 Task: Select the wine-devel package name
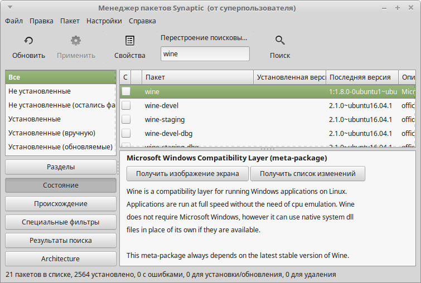coord(162,106)
